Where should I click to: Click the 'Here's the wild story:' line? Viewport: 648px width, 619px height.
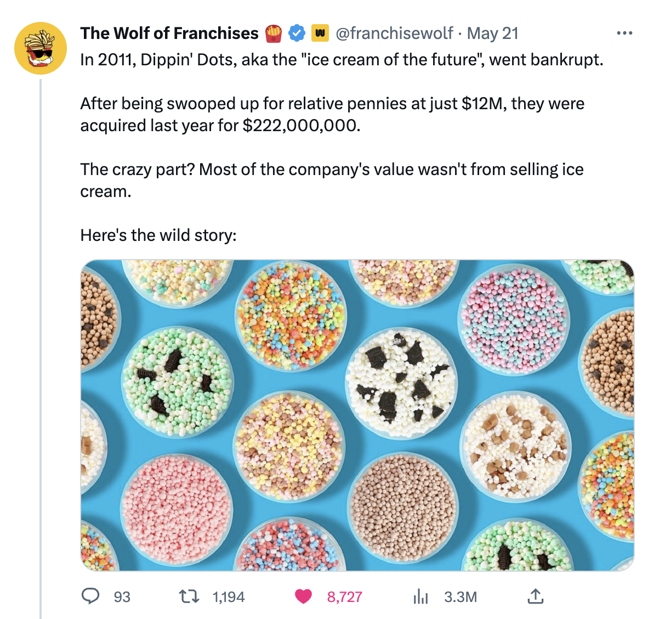[x=158, y=235]
